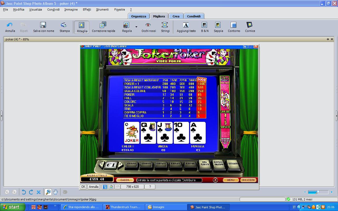Click the first crop preset layout icon
338x211 pixels.
(105, 187)
